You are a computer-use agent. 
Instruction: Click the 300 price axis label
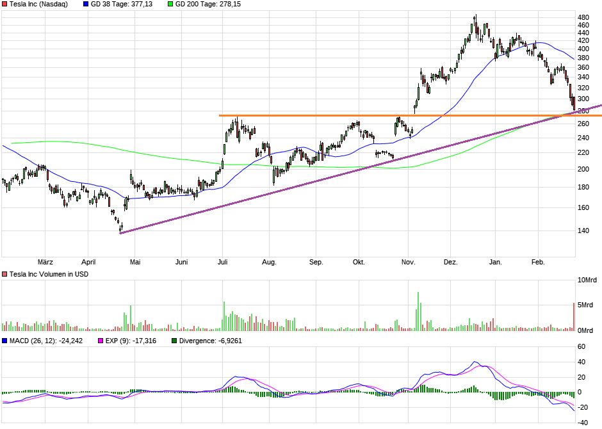[x=583, y=99]
